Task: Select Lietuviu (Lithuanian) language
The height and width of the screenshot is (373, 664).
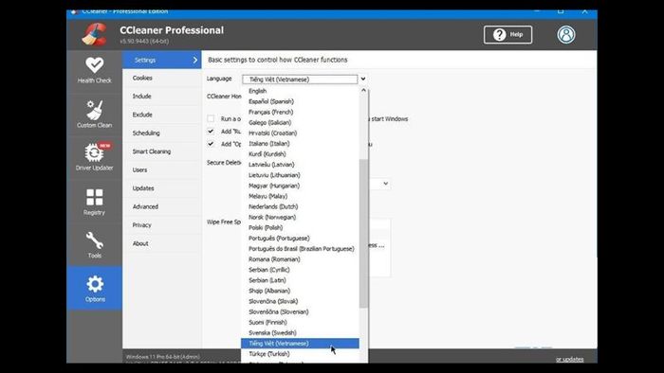Action: [x=301, y=175]
